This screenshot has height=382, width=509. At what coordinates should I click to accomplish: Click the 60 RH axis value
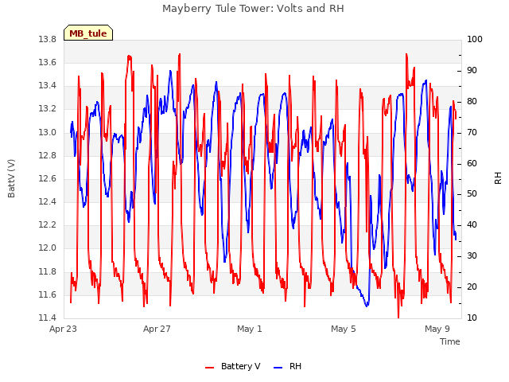[472, 163]
